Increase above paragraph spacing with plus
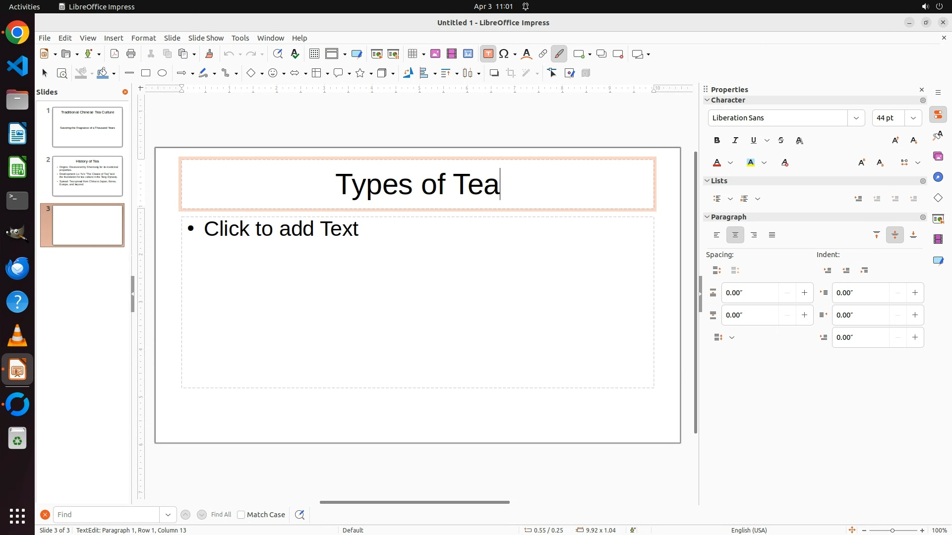The width and height of the screenshot is (952, 535). [x=804, y=293]
